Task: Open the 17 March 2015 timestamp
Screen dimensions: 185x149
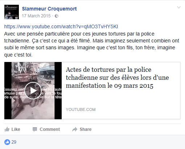Action: 36,16
